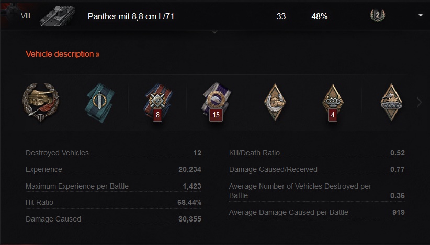Select the tank with laurel wreath medal
This screenshot has height=245, width=430.
click(41, 101)
